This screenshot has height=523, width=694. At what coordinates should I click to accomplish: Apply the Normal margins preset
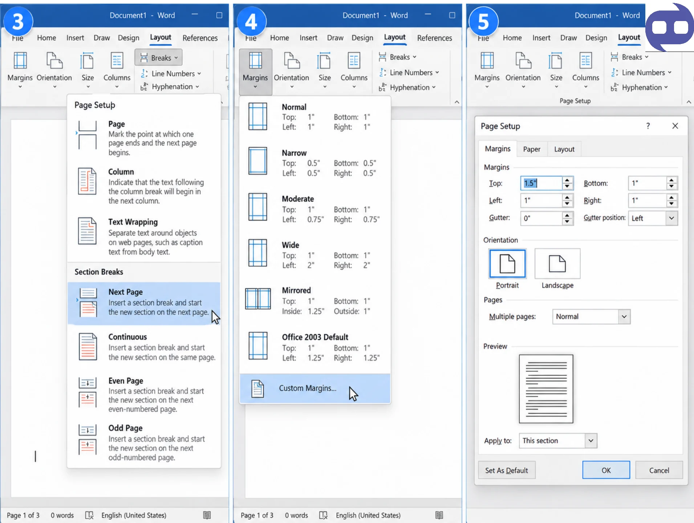(x=315, y=117)
